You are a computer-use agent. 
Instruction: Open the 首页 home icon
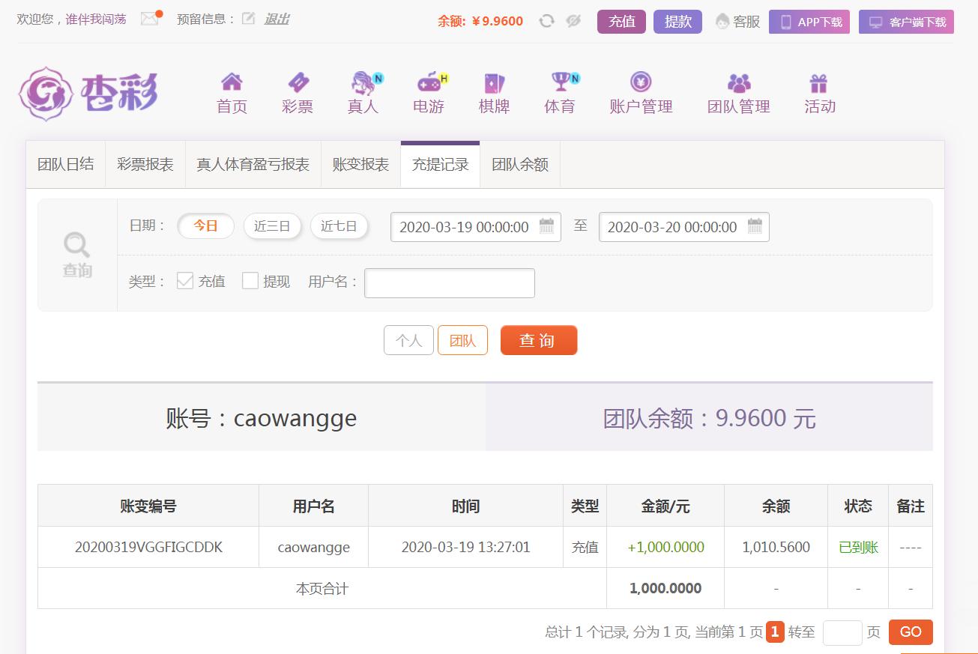click(x=232, y=82)
